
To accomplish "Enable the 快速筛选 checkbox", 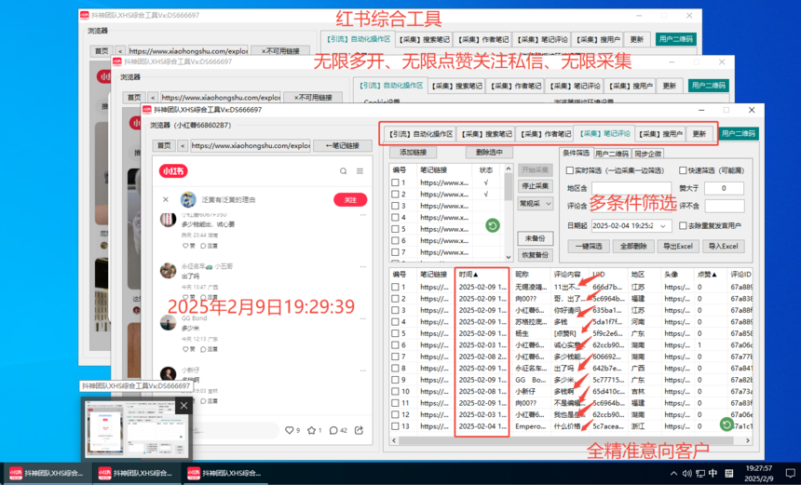I will point(683,170).
